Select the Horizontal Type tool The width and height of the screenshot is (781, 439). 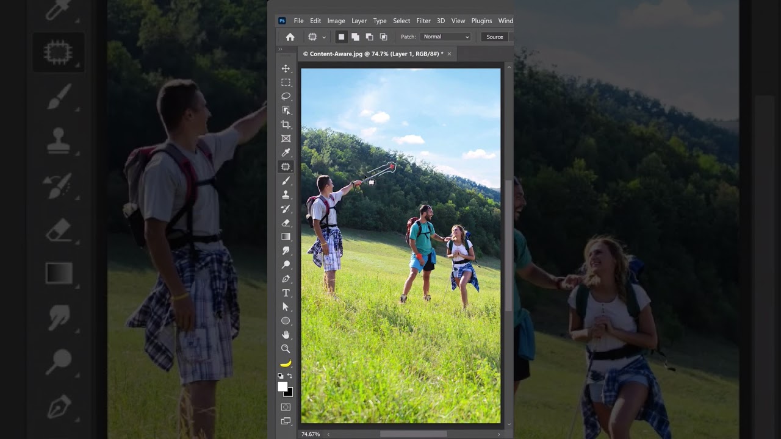pos(286,293)
